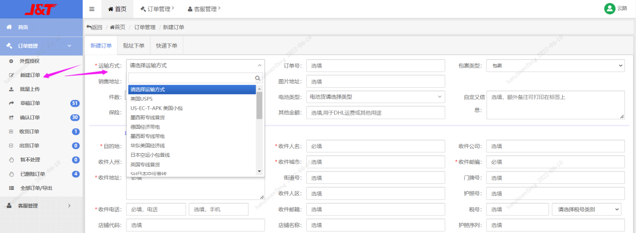The image size is (636, 233).
Task: Click the 收件人名 input field
Action: tap(375, 146)
